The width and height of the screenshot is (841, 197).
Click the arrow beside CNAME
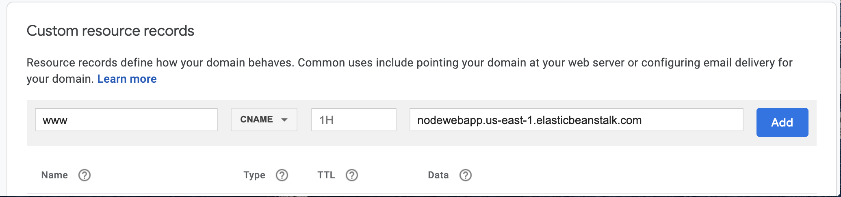tap(284, 120)
